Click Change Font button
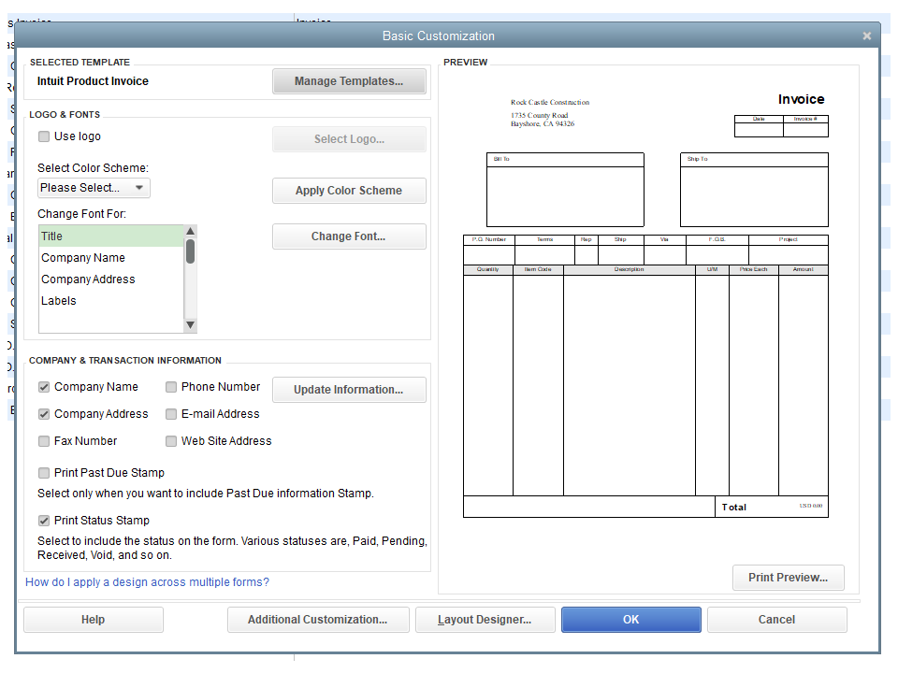898x673 pixels. [x=349, y=236]
